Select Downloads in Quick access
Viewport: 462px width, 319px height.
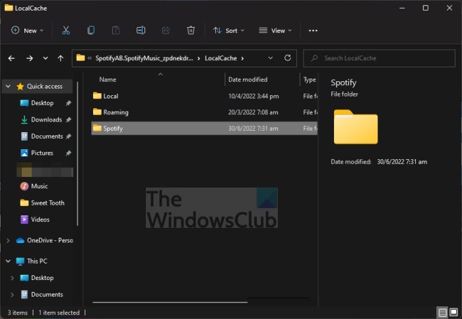pyautogui.click(x=46, y=120)
